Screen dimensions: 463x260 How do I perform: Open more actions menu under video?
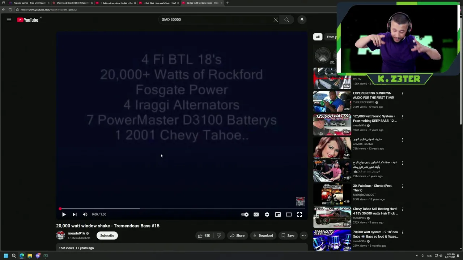click(304, 235)
